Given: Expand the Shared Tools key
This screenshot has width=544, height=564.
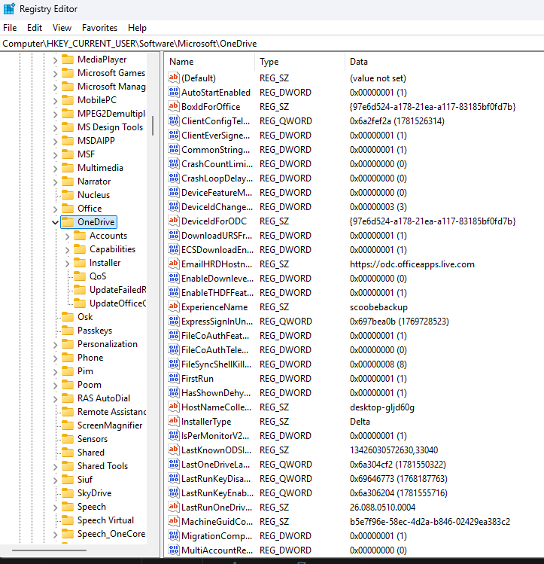Looking at the screenshot, I should (55, 467).
